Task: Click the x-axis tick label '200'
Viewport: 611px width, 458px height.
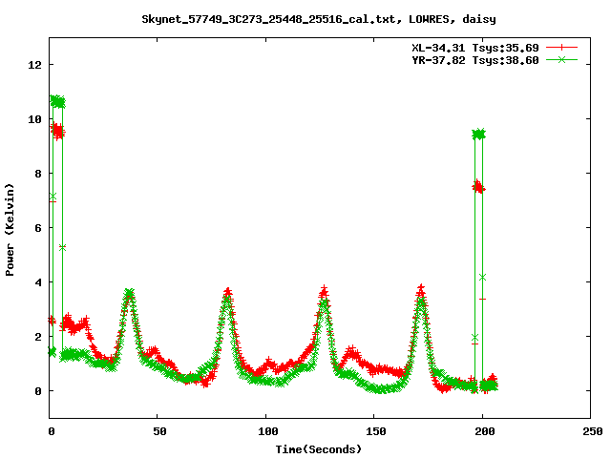Action: point(484,431)
